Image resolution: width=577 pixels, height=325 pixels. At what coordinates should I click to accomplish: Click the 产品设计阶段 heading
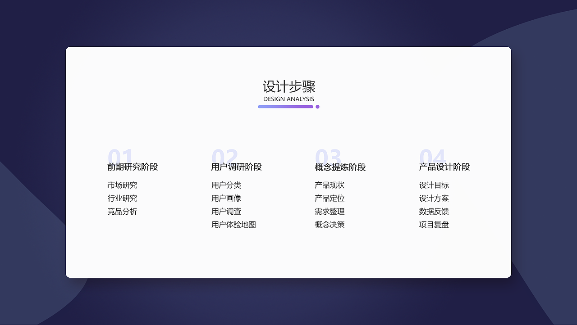click(x=444, y=167)
